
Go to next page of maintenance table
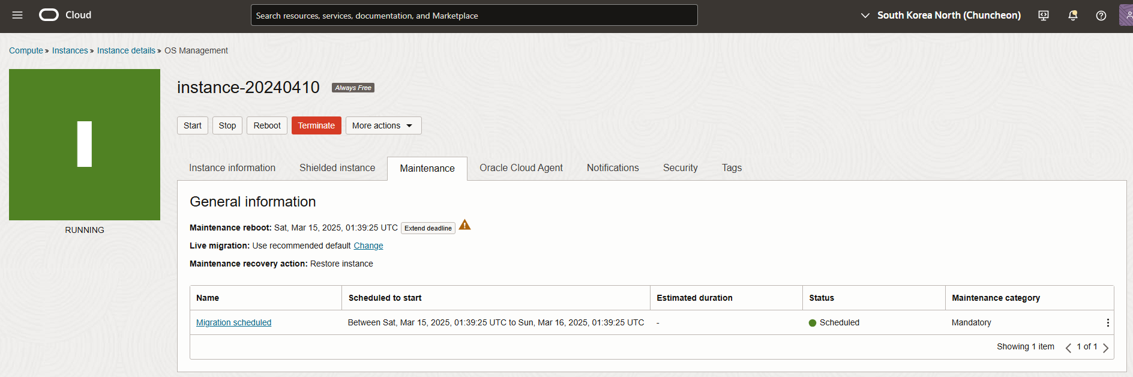pyautogui.click(x=1105, y=348)
